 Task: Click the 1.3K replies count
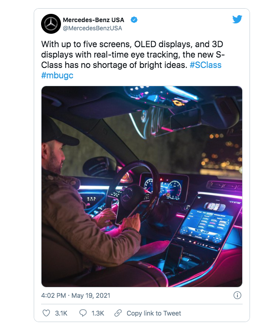click(x=98, y=313)
